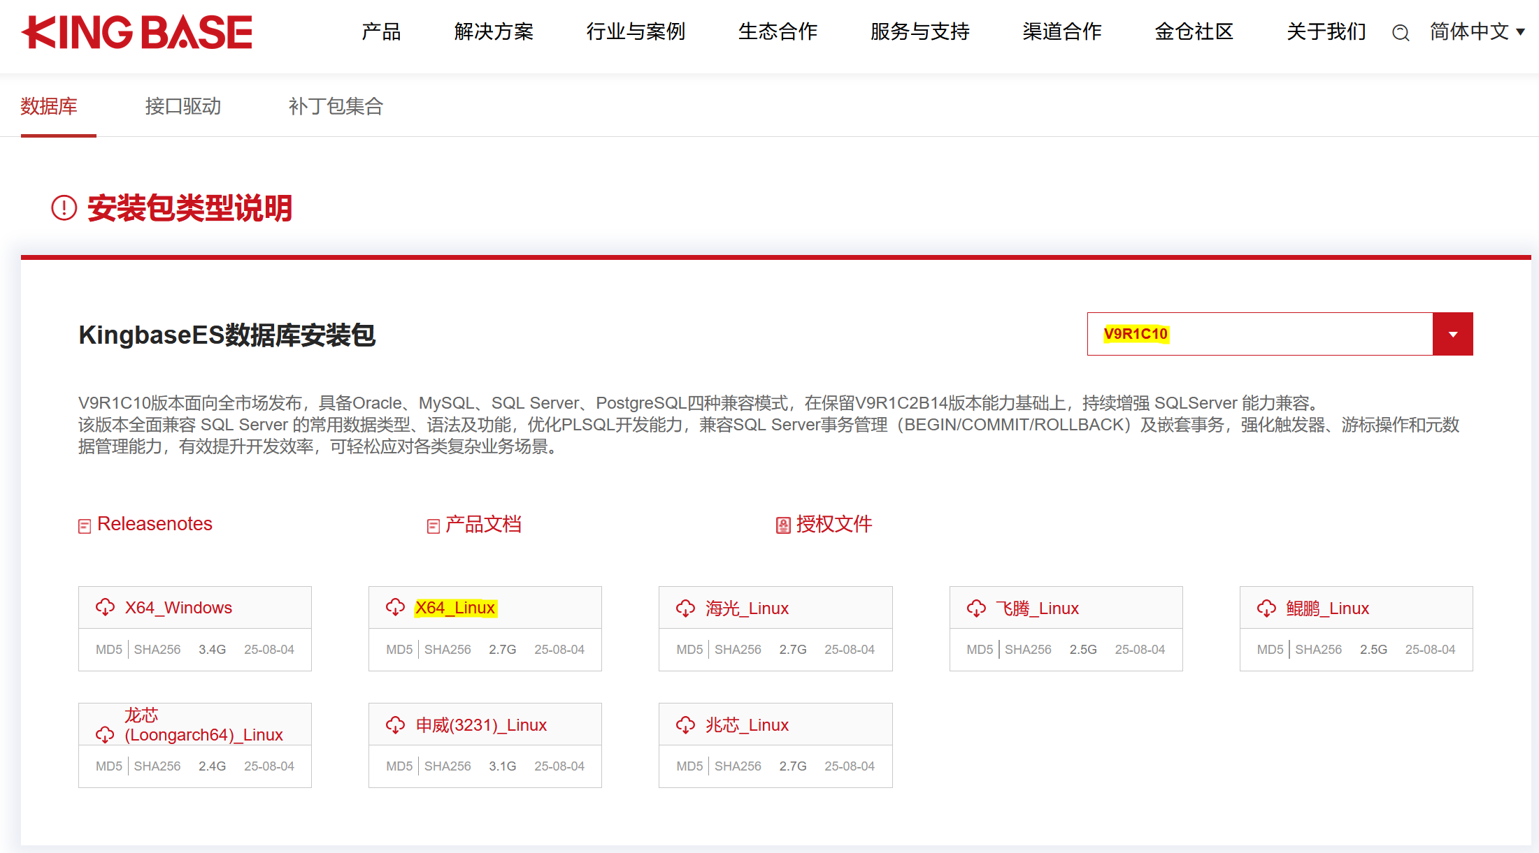This screenshot has height=853, width=1539.
Task: Switch to the 补丁包集合 tab
Action: click(336, 106)
